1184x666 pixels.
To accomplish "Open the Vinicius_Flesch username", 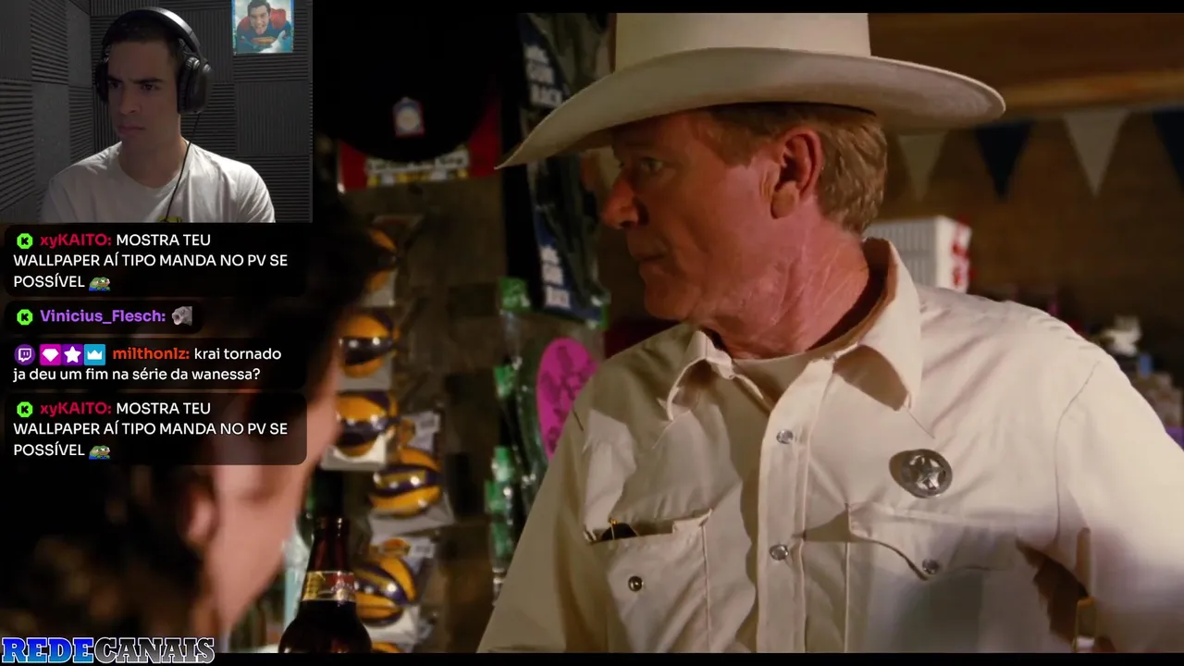I will 103,316.
